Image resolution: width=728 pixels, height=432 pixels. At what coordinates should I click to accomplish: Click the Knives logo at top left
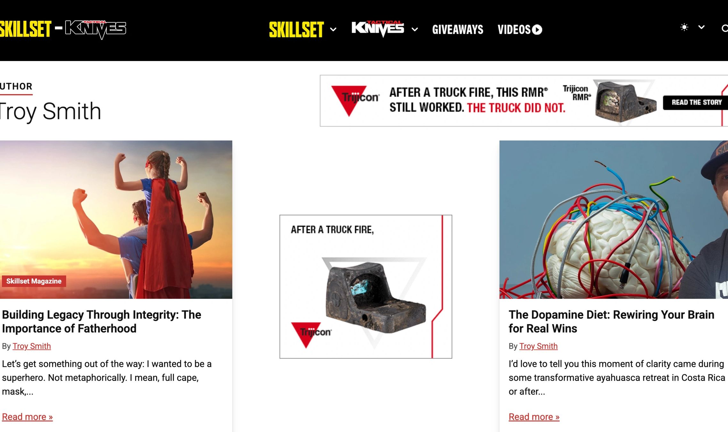coord(96,29)
